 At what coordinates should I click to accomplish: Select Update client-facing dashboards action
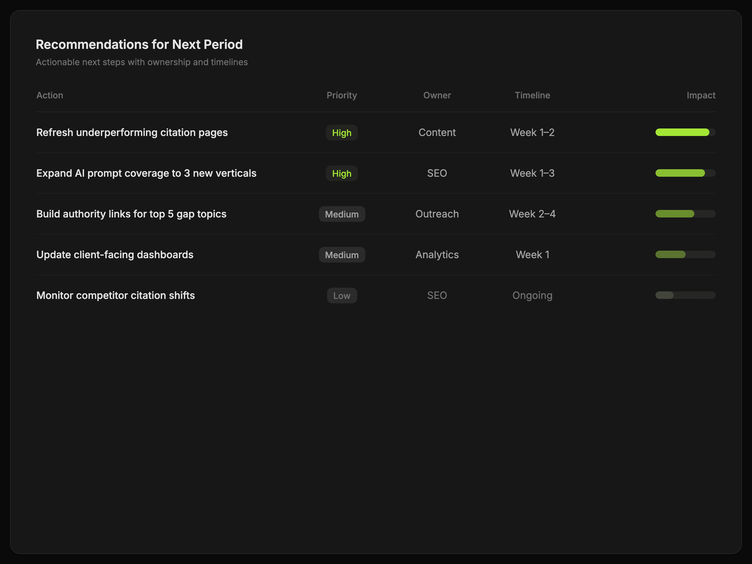point(115,255)
